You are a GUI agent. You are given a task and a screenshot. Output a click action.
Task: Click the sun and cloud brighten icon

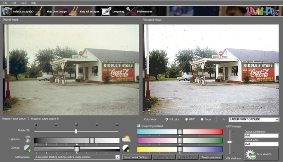point(126,139)
